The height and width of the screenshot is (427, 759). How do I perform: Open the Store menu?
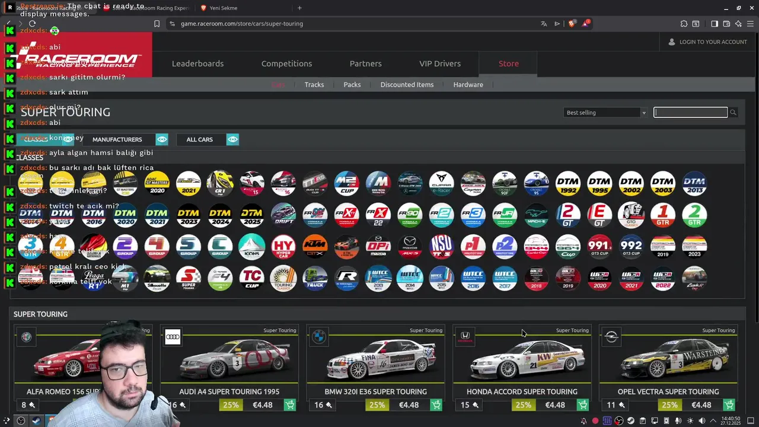click(x=509, y=63)
